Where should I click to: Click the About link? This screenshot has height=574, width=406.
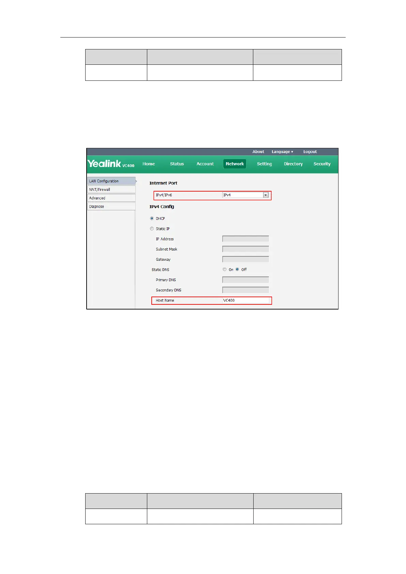click(x=258, y=152)
